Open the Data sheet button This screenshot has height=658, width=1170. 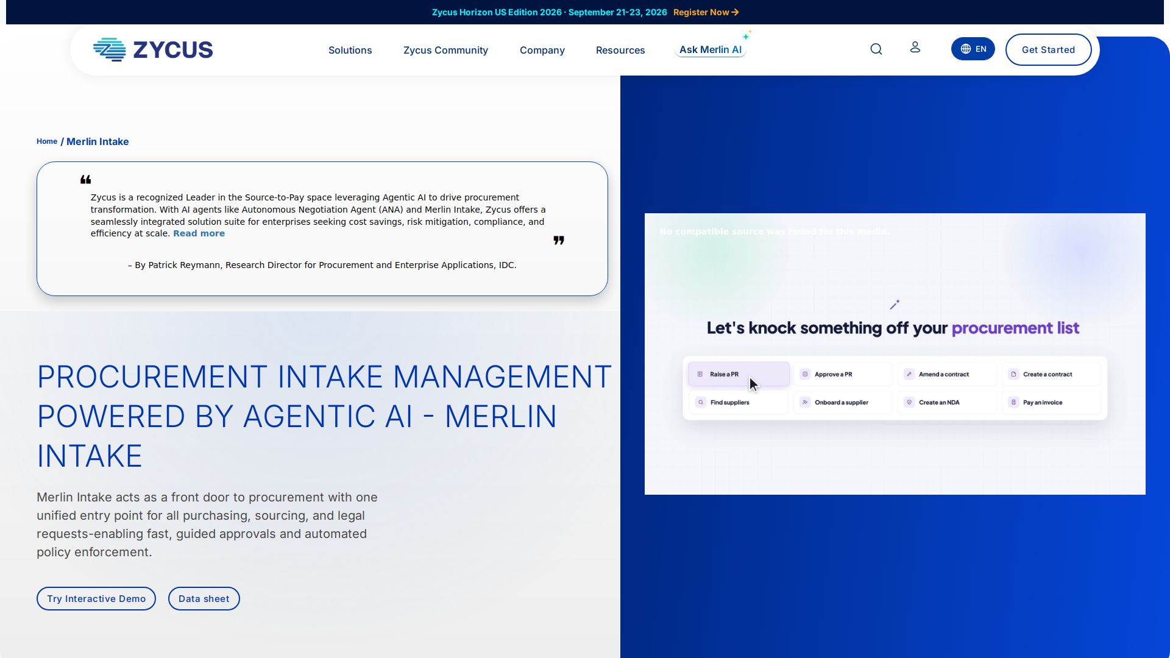(x=204, y=599)
